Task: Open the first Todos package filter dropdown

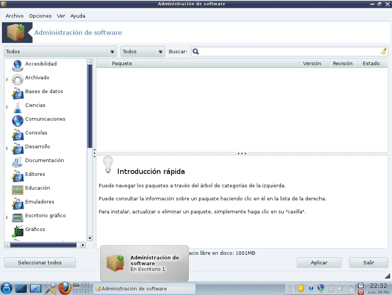Action: click(x=60, y=52)
